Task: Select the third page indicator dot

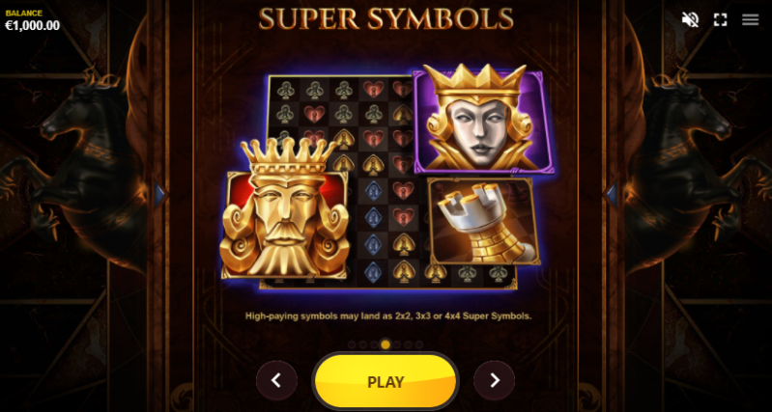Action: (x=374, y=344)
